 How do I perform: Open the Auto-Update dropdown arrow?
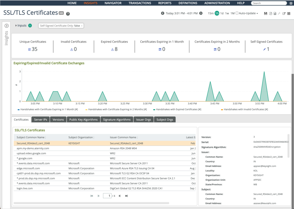pyautogui.click(x=257, y=13)
